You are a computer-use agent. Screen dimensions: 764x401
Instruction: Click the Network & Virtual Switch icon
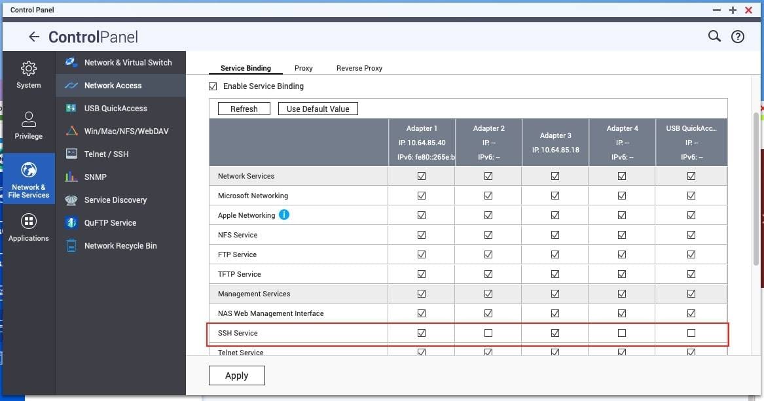pyautogui.click(x=71, y=62)
